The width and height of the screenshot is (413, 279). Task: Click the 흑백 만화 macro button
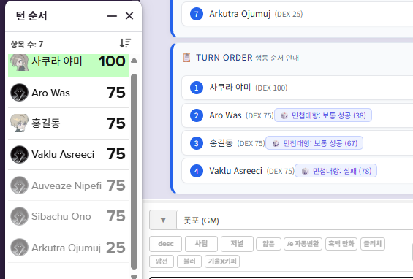[x=341, y=244]
